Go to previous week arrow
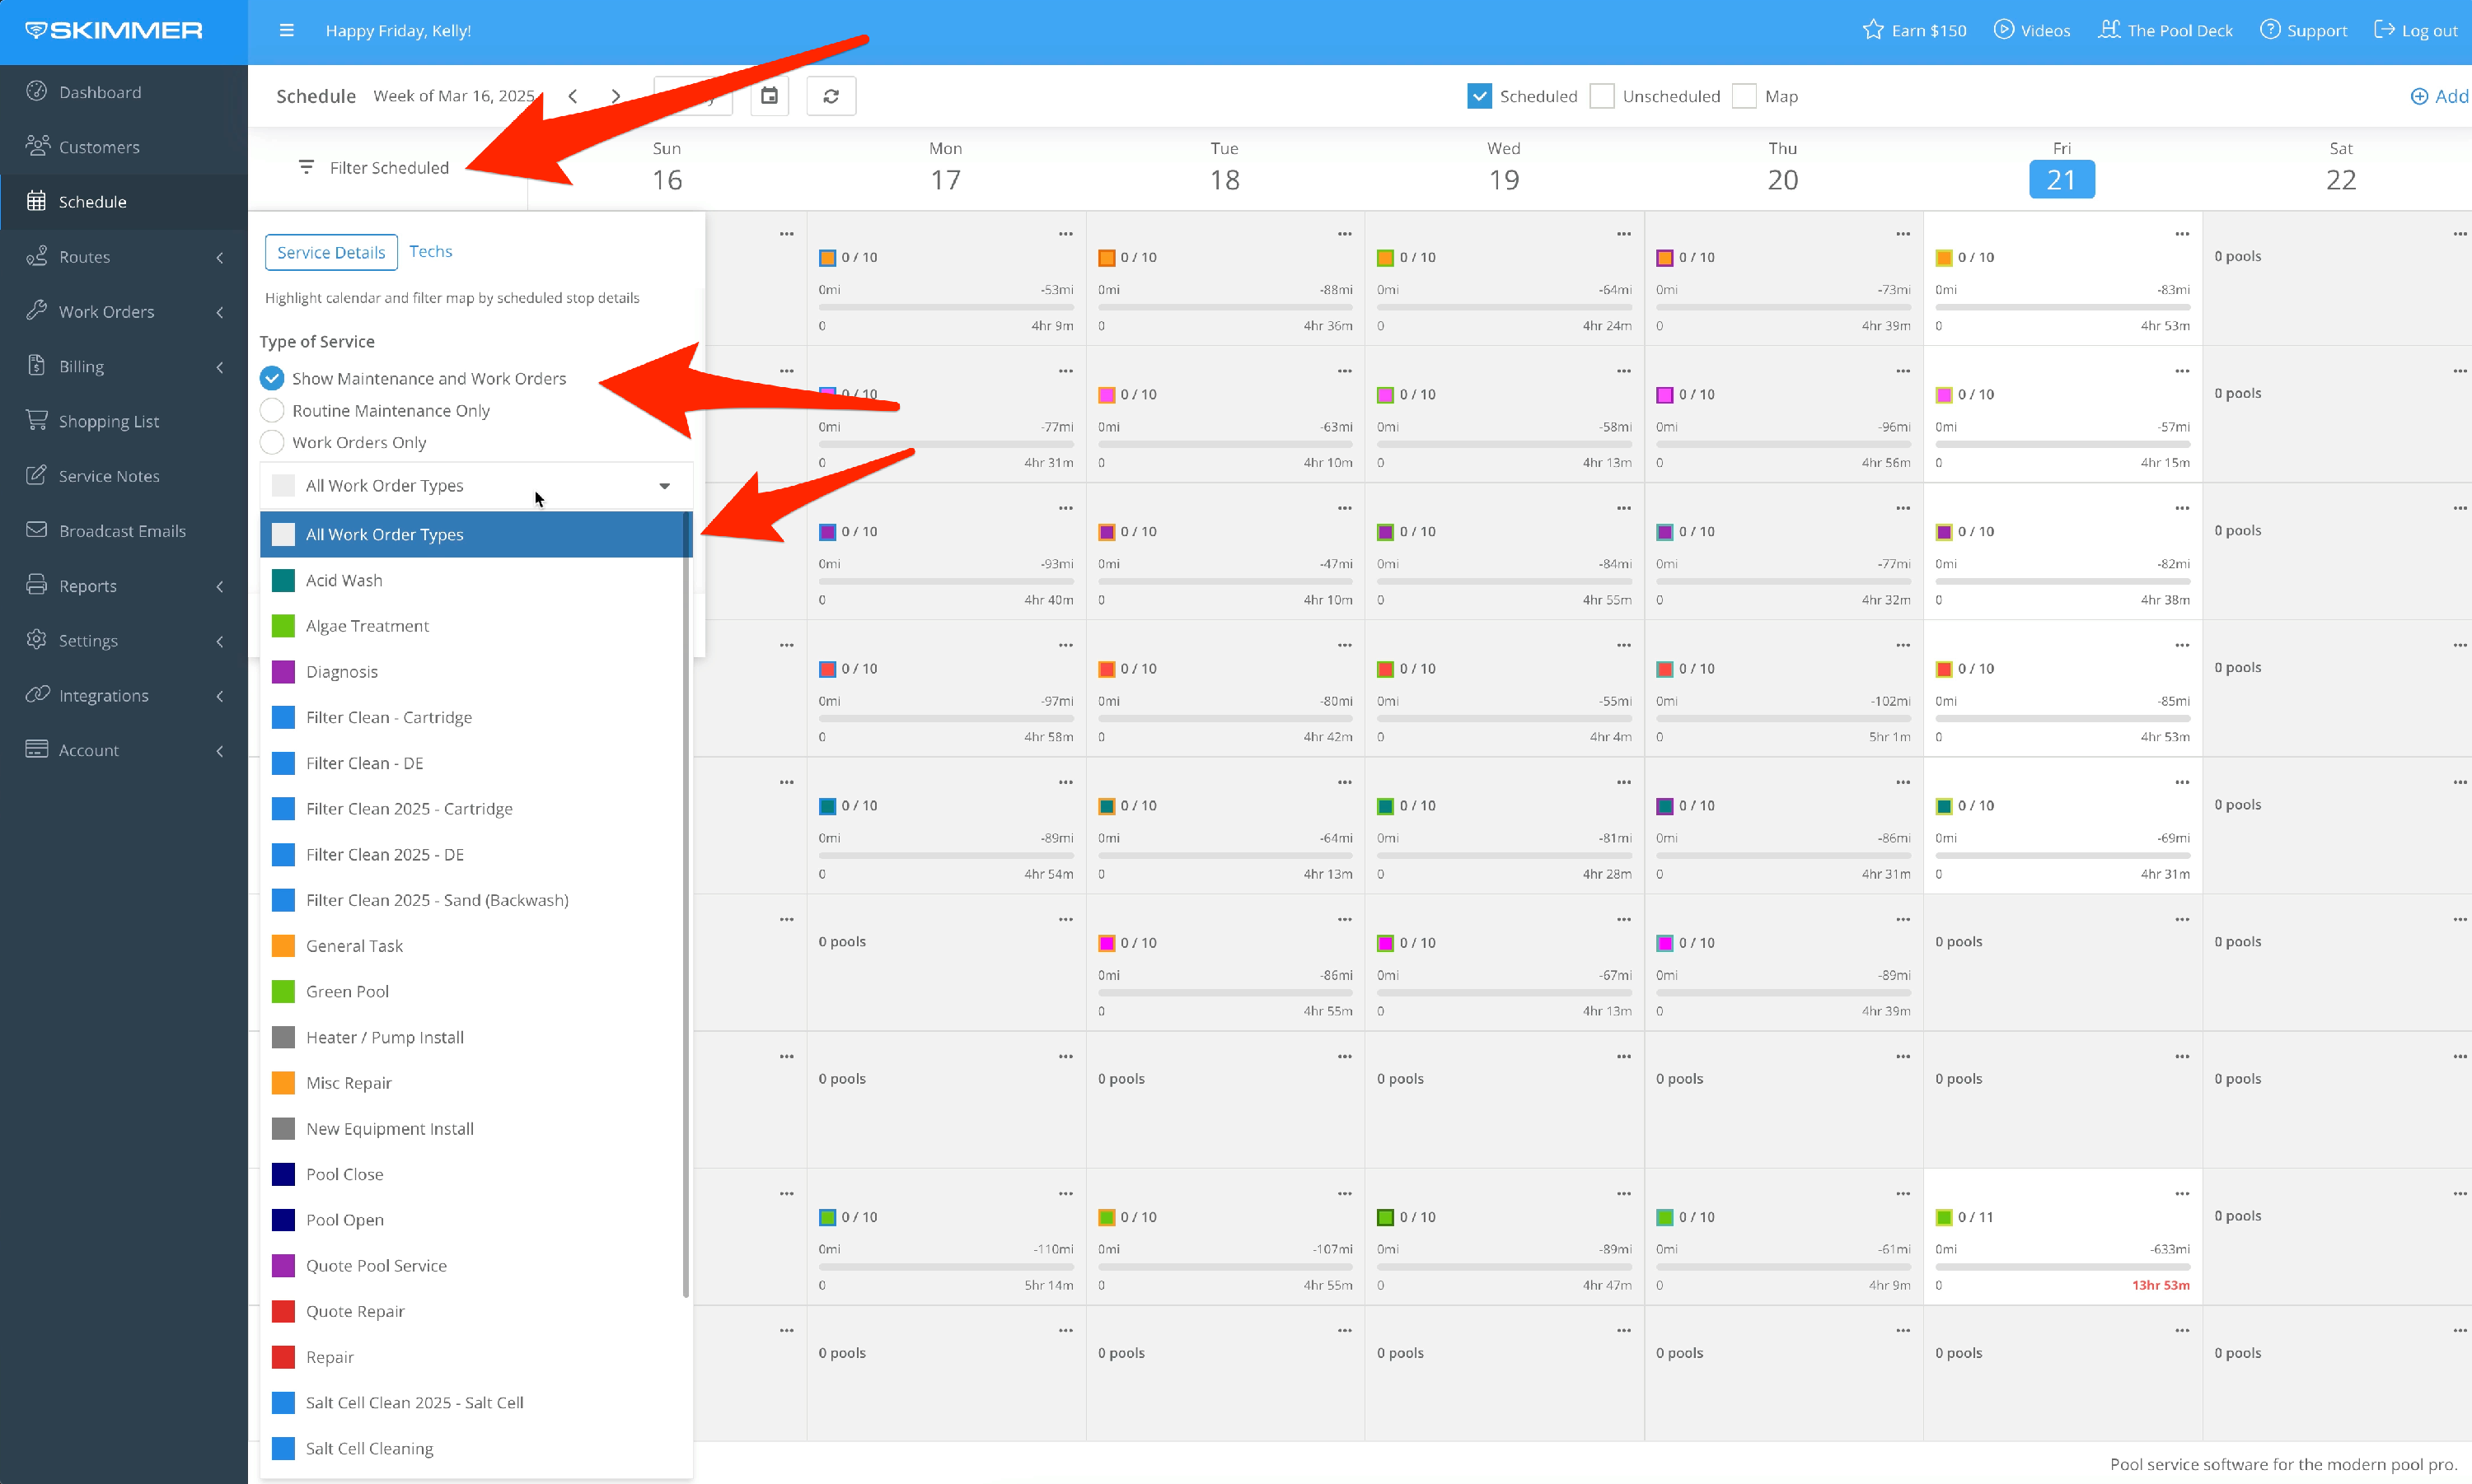This screenshot has height=1484, width=2472. tap(572, 96)
